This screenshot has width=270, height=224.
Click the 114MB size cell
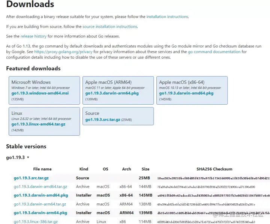tap(145, 222)
